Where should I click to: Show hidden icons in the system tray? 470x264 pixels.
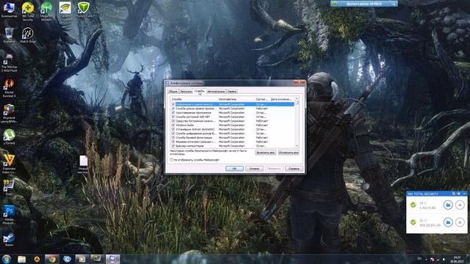426,260
